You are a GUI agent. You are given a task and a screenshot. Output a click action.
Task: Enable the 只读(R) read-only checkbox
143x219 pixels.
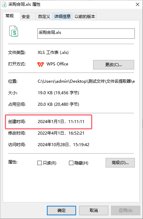click(40, 163)
